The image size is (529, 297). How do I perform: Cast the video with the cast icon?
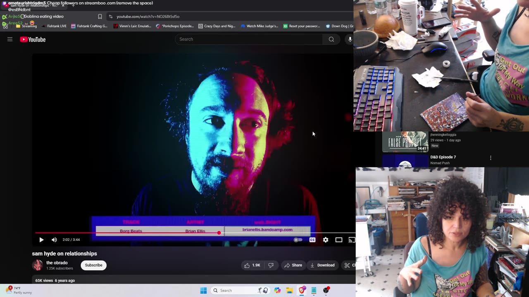[x=352, y=240]
